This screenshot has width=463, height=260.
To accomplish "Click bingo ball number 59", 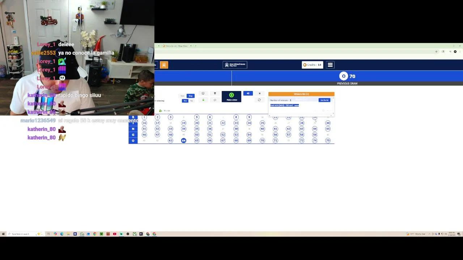I will tap(315, 135).
